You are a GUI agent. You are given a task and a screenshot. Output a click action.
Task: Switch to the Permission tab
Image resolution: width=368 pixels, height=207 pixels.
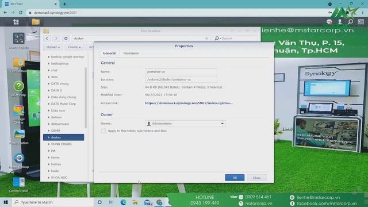coord(131,53)
